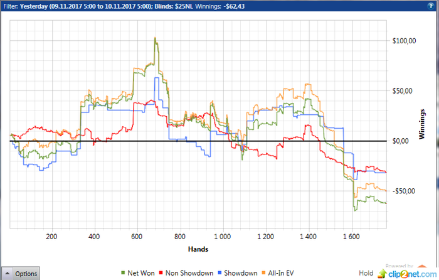Screen dimensions: 439x280
Task: Open the clip2net.com link
Action: (412, 274)
